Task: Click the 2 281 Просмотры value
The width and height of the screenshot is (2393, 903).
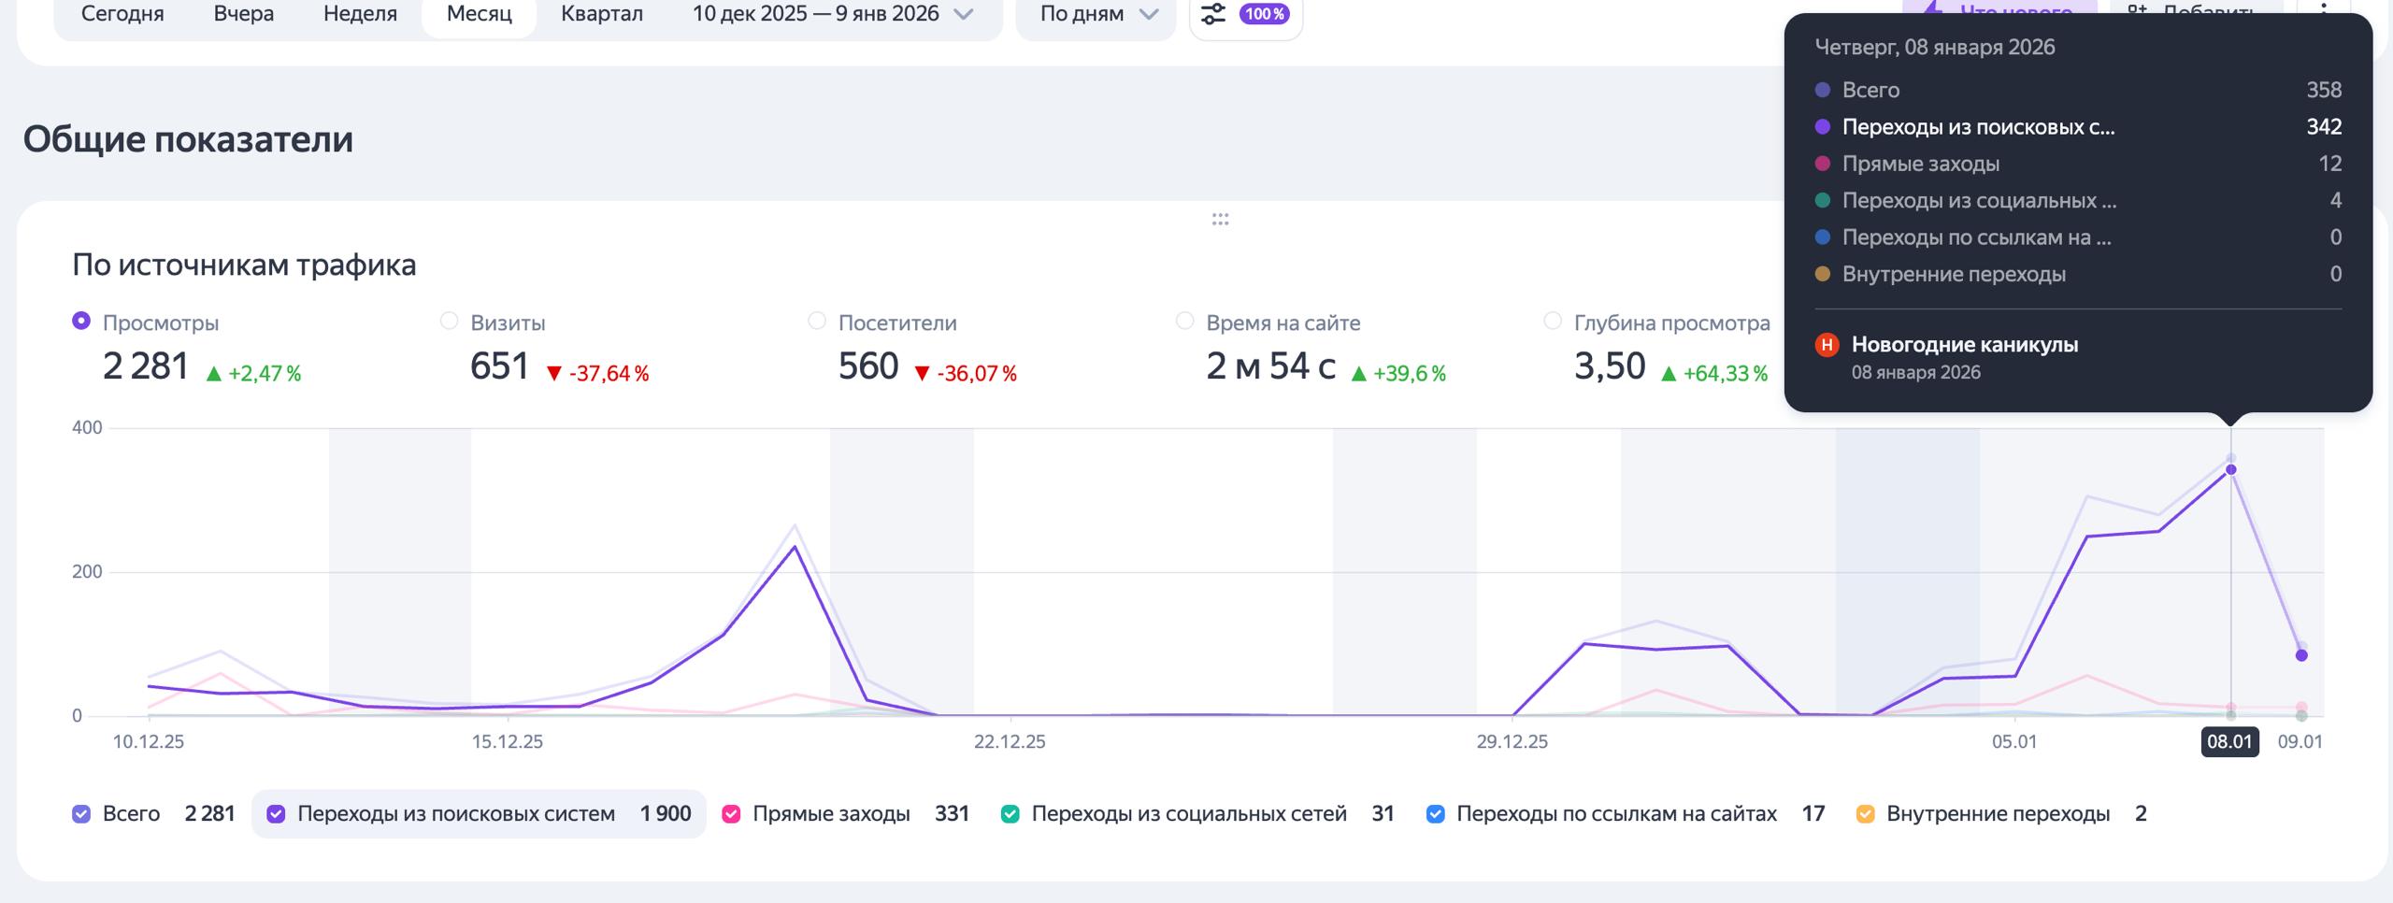Action: [146, 366]
